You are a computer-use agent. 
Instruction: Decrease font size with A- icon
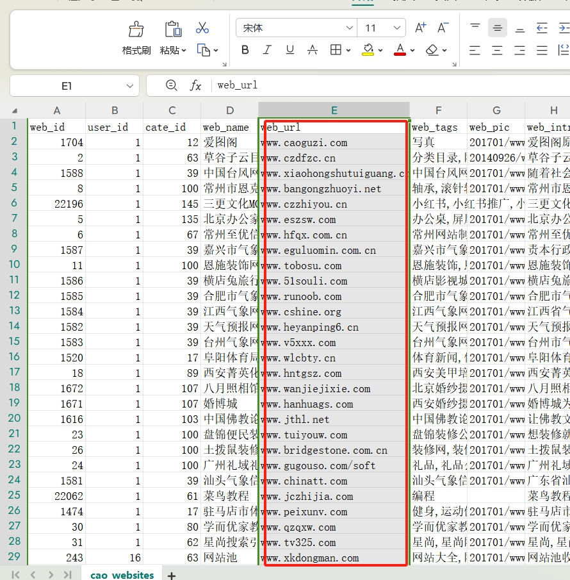[443, 28]
